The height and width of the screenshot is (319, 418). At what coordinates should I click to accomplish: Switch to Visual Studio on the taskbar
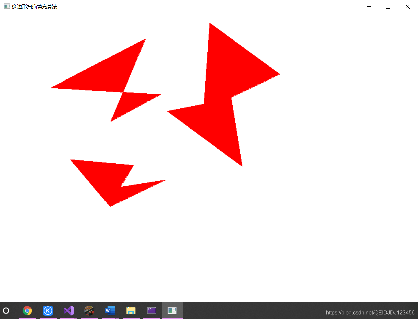[x=69, y=311]
